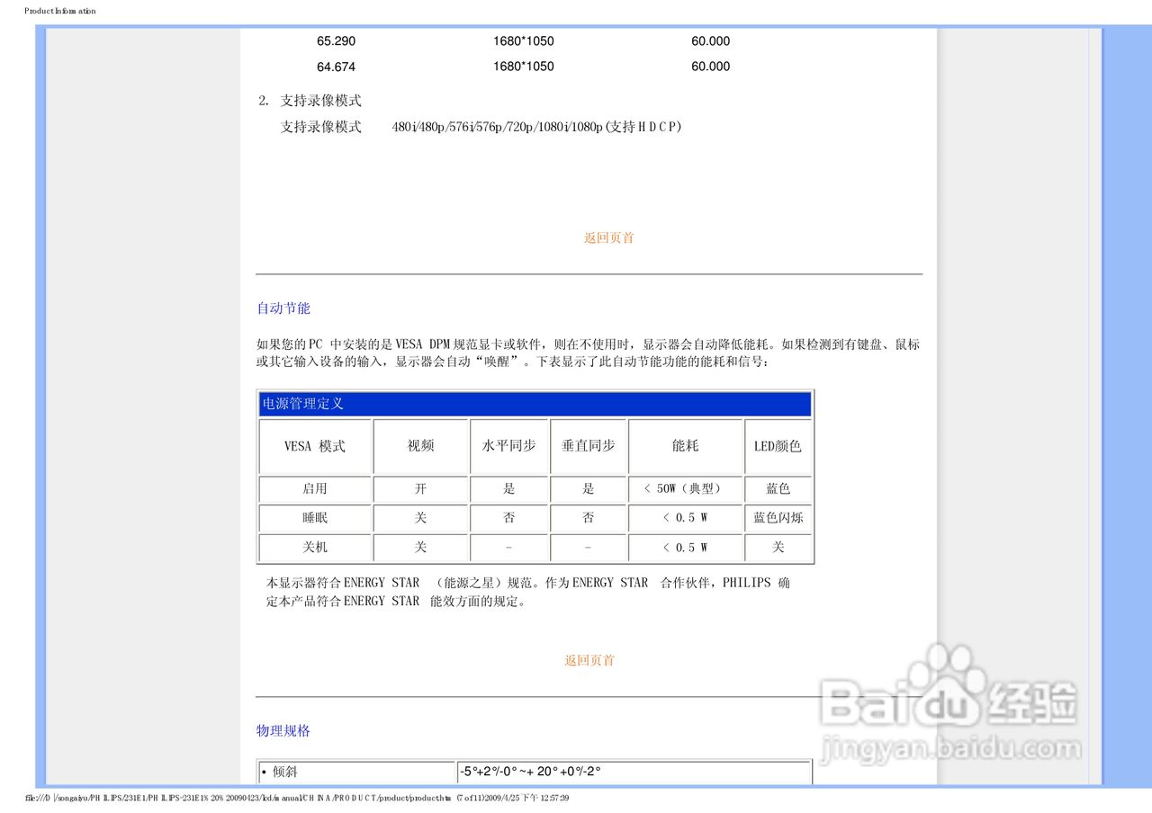This screenshot has width=1152, height=813.
Task: Click the blue 物理规格 section heading
Action: (x=283, y=731)
